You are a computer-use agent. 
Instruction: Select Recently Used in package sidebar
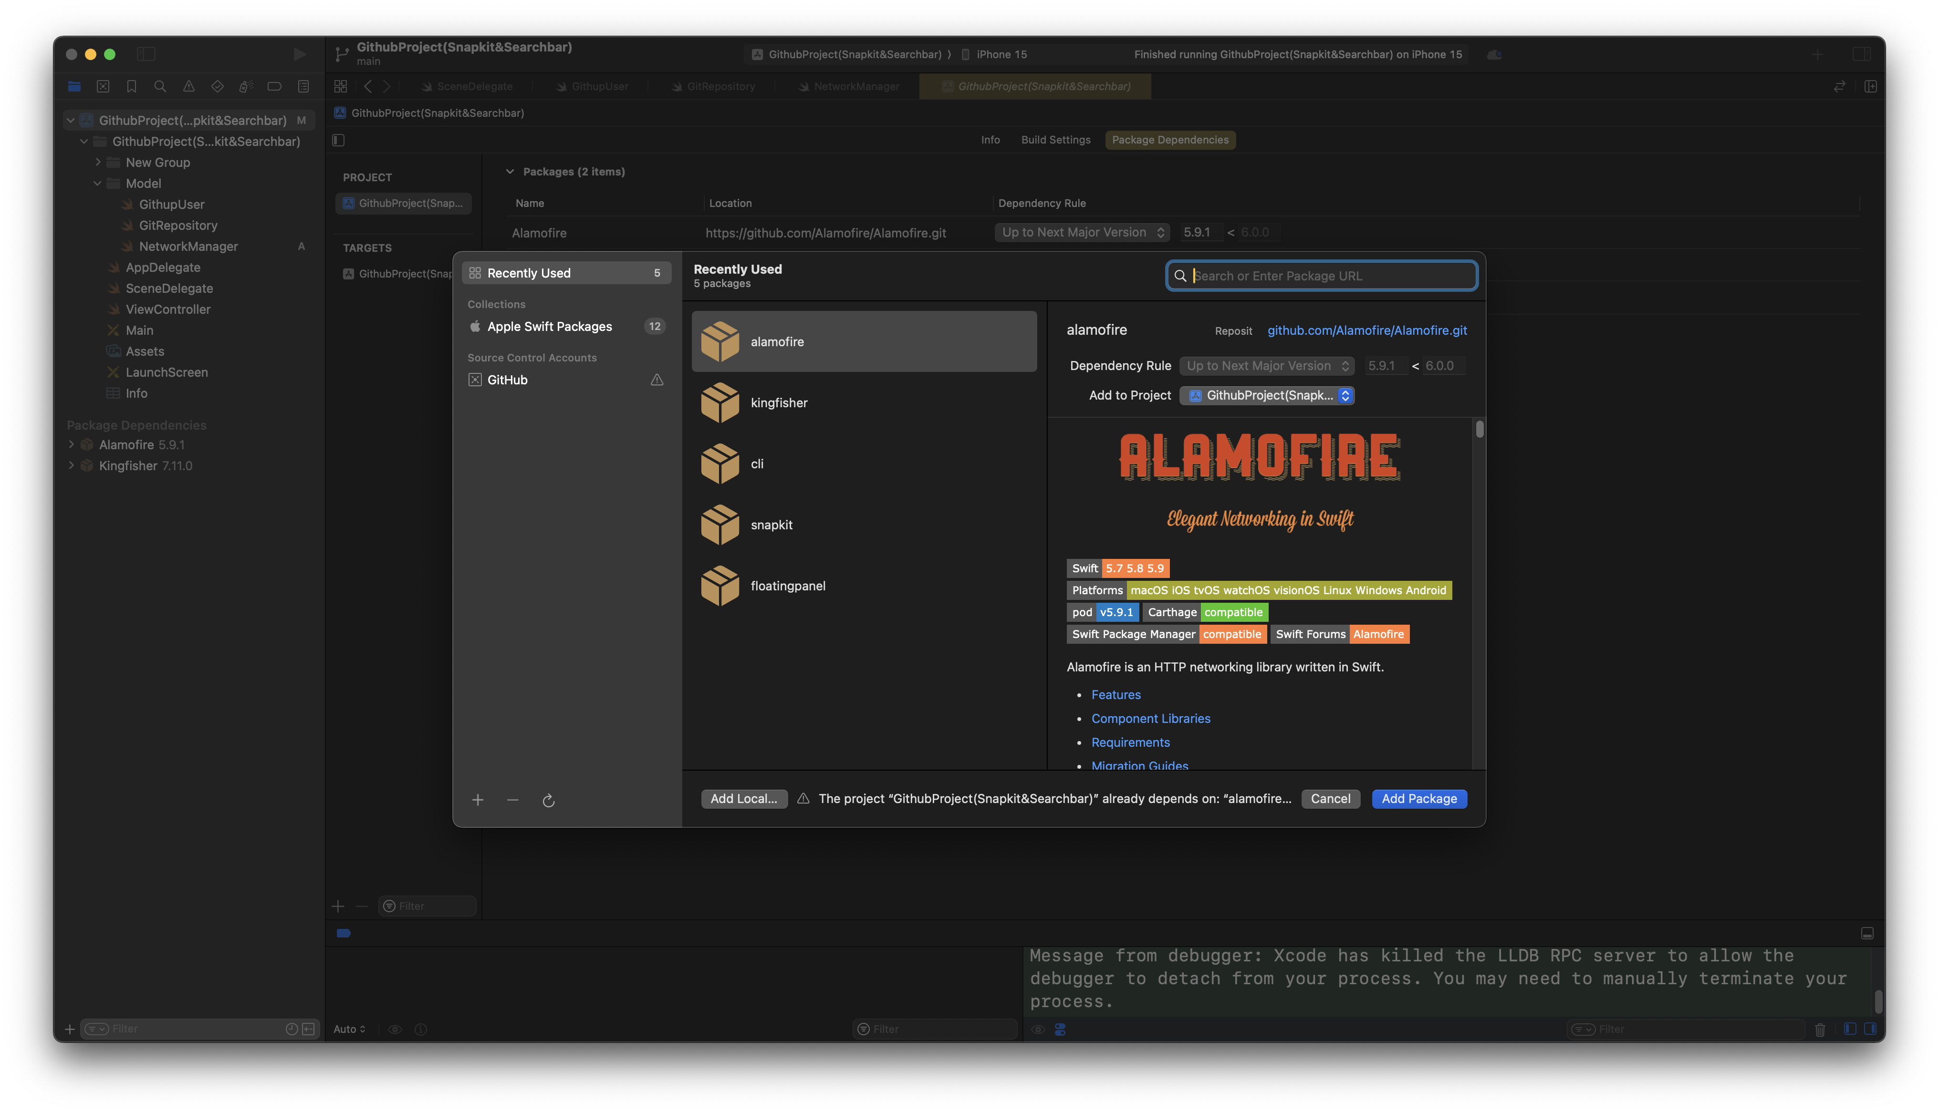pos(566,273)
